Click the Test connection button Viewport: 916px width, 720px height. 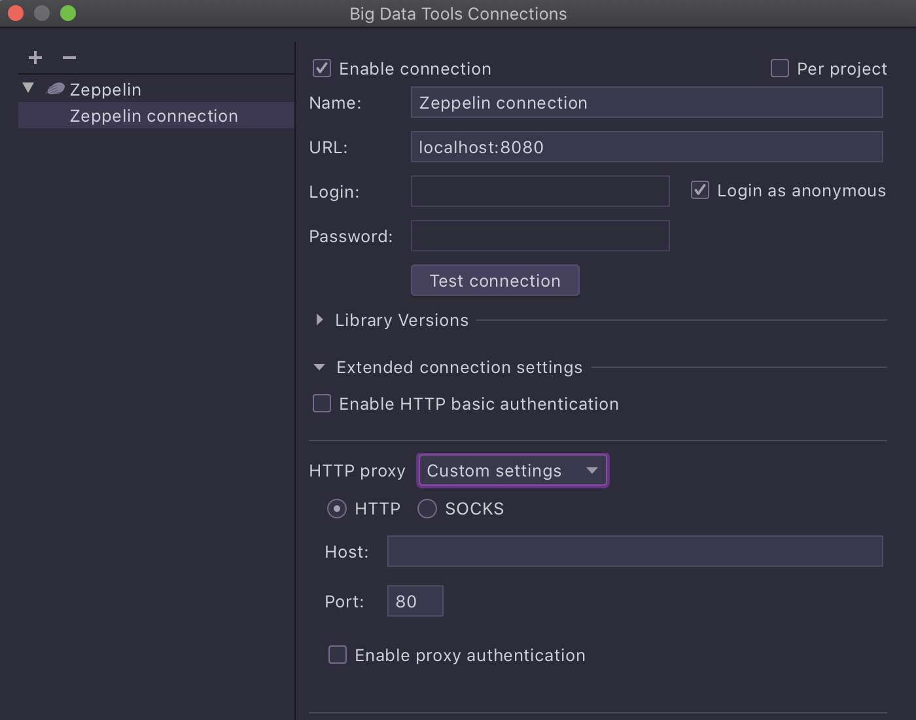[495, 280]
